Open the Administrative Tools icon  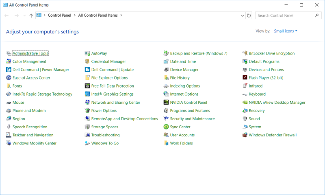tap(9, 53)
